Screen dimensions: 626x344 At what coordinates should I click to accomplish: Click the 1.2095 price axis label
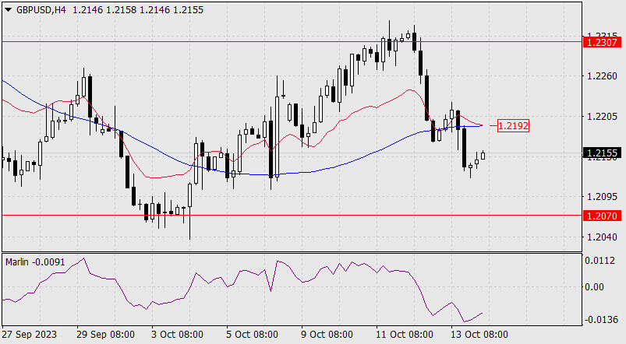pos(603,196)
